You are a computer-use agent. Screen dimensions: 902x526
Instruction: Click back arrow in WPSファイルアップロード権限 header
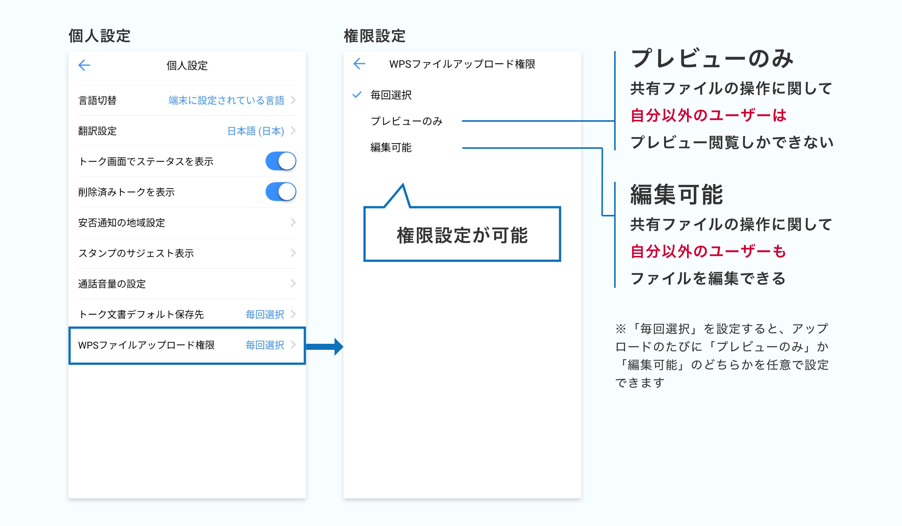[359, 64]
